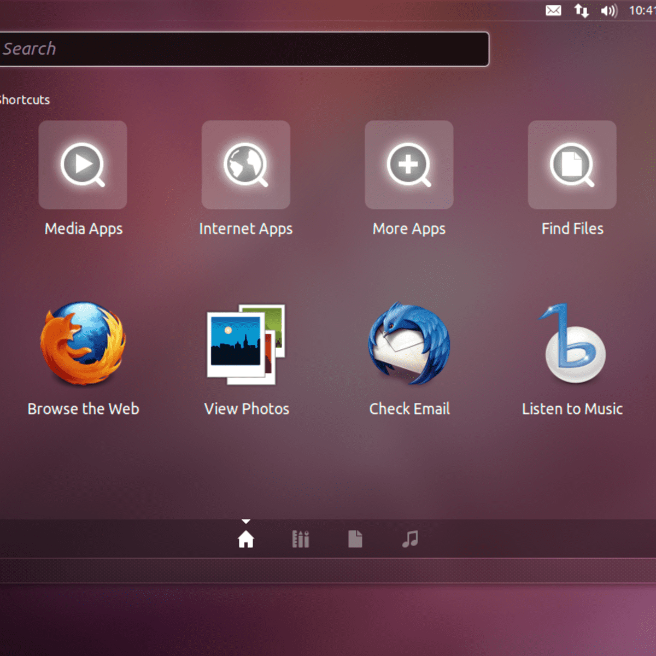This screenshot has width=656, height=656.
Task: Click the "Internet Apps" label
Action: pyautogui.click(x=246, y=229)
